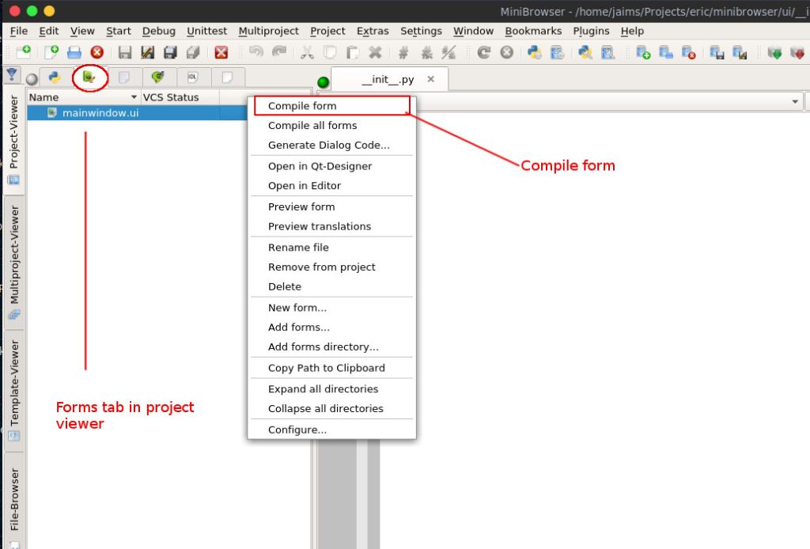Click the filter funnel icon above sidebar
Screen dimensions: 810x549
[12, 74]
